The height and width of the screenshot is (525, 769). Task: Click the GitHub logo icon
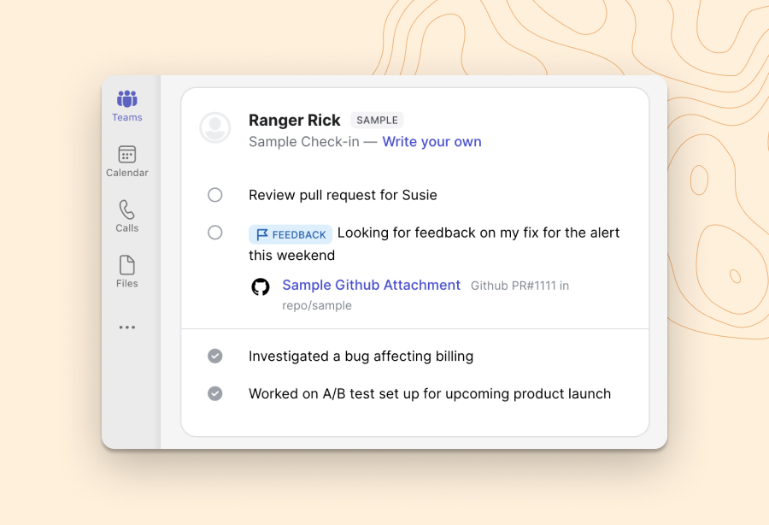pos(261,286)
